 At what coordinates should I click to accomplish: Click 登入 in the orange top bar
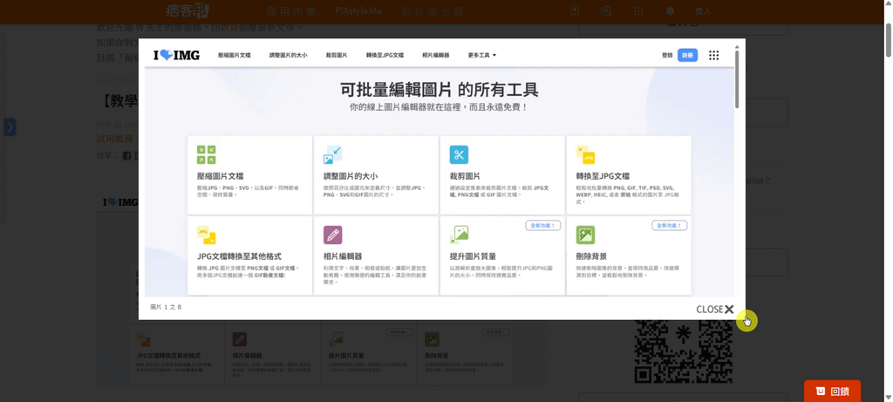pyautogui.click(x=704, y=11)
